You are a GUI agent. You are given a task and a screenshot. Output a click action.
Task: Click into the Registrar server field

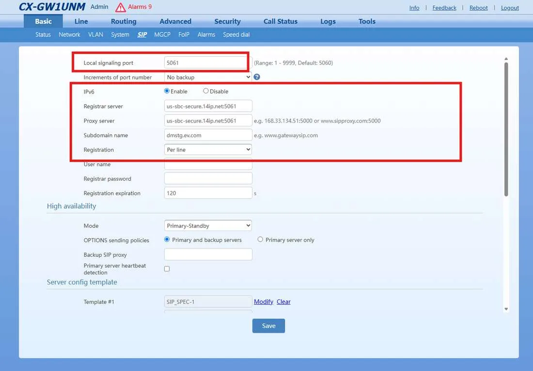[x=208, y=106]
